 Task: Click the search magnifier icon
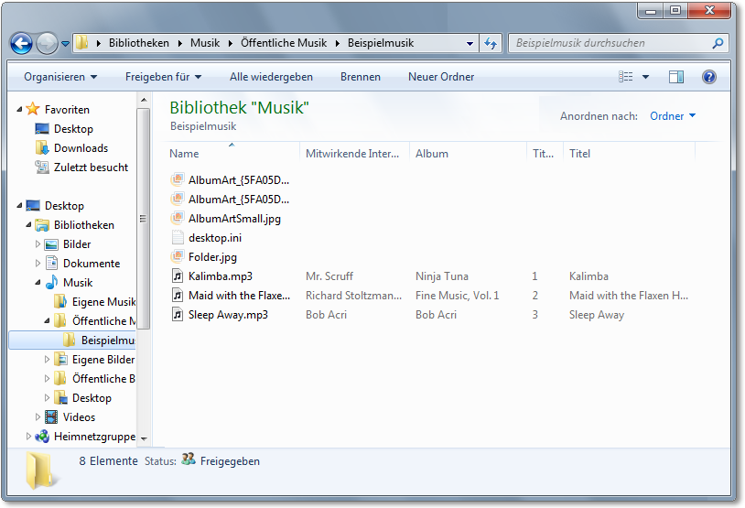coord(718,43)
